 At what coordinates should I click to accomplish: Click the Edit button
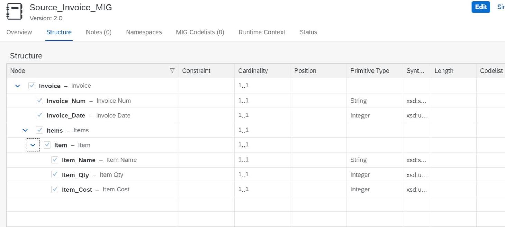480,7
